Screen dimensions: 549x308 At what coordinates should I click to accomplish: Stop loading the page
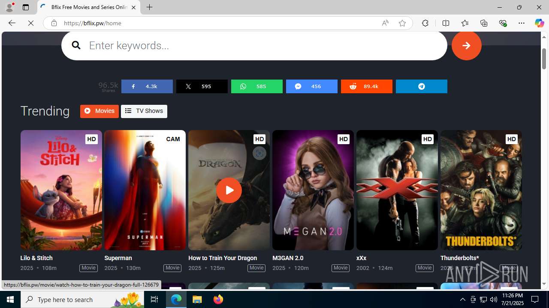click(31, 23)
